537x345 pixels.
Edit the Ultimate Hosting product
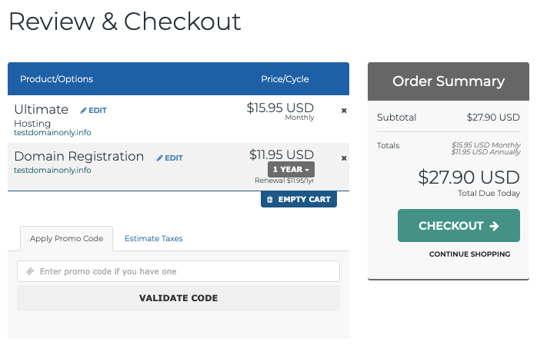tap(94, 111)
